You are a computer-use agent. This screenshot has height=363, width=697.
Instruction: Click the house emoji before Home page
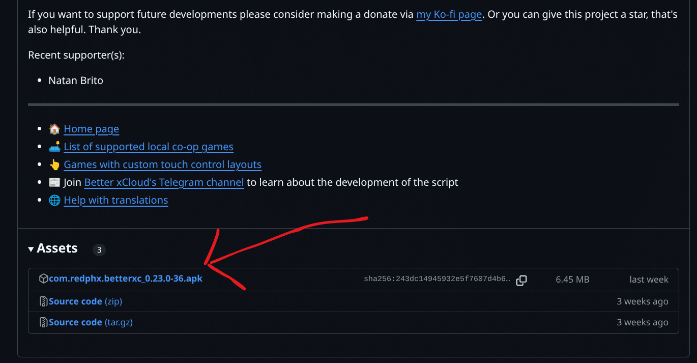[x=54, y=129]
